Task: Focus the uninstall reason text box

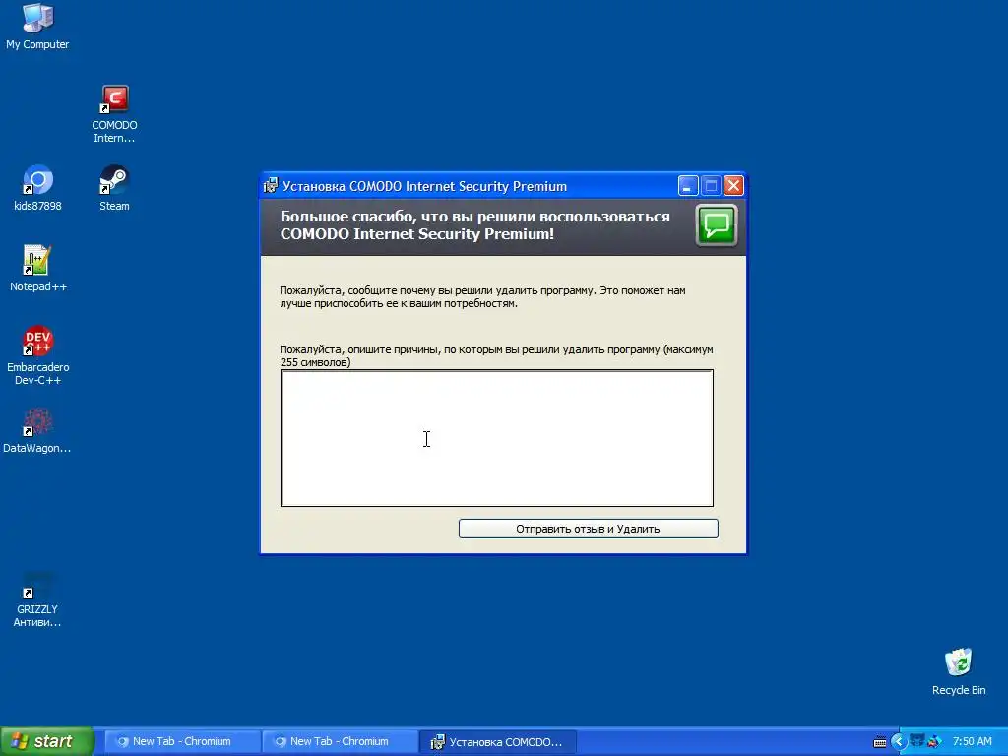Action: [497, 438]
